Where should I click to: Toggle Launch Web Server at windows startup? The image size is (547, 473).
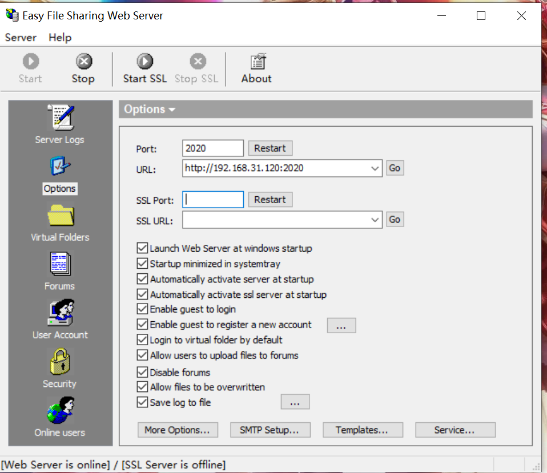[142, 248]
